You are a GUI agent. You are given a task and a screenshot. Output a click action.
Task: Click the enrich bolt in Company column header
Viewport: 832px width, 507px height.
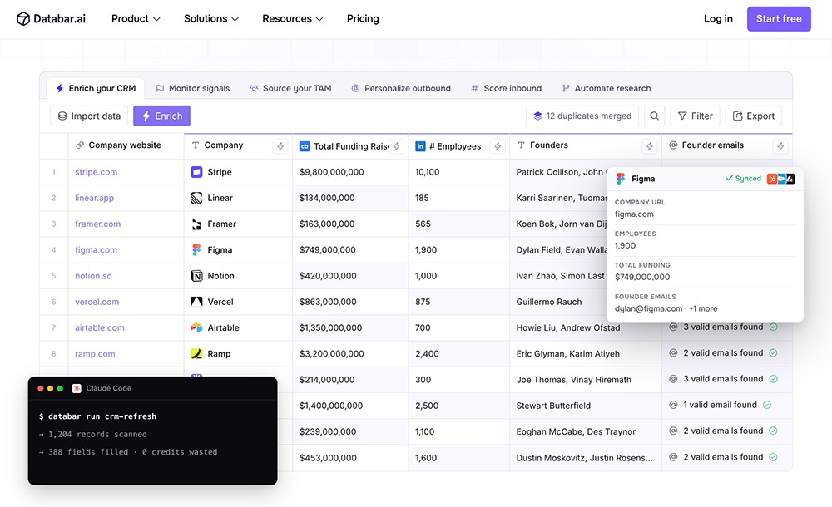coord(280,146)
